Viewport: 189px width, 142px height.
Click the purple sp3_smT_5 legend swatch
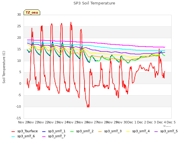[x=156, y=131]
